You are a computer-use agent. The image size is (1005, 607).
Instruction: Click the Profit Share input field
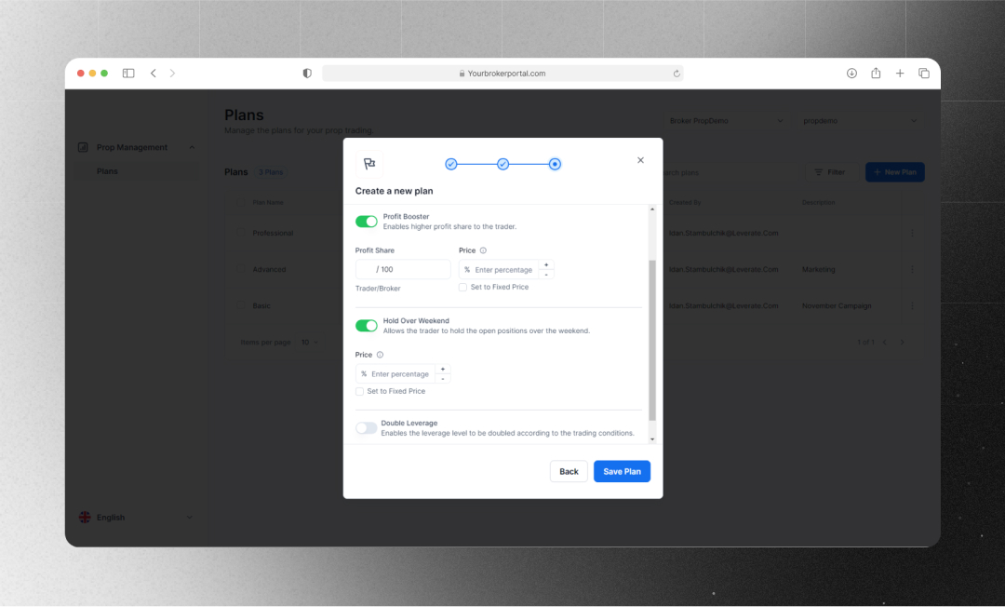[x=403, y=269]
